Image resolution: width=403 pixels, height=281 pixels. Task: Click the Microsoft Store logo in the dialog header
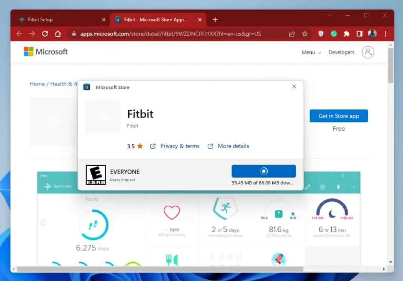coord(87,87)
